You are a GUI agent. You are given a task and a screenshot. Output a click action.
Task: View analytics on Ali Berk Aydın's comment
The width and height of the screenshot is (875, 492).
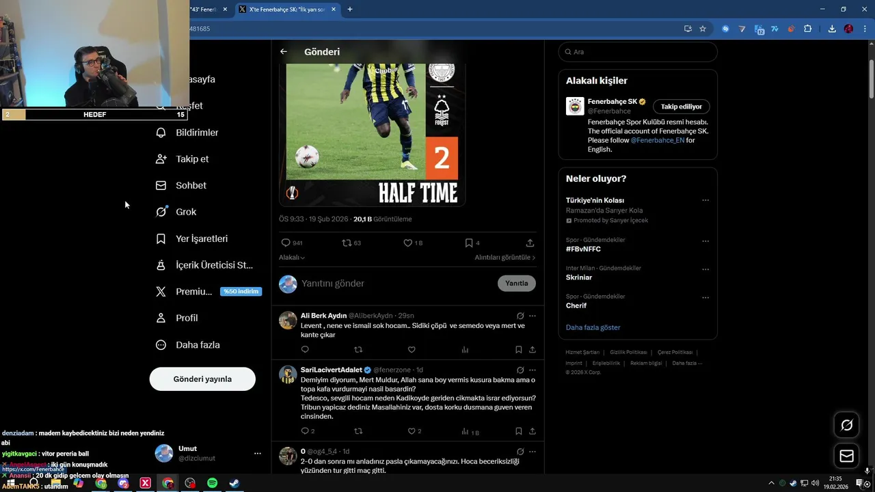[465, 350]
